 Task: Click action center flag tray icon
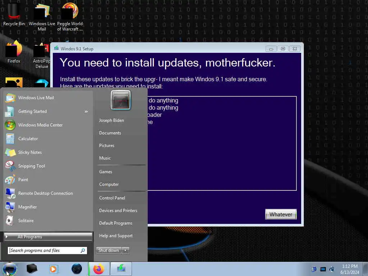(x=314, y=269)
